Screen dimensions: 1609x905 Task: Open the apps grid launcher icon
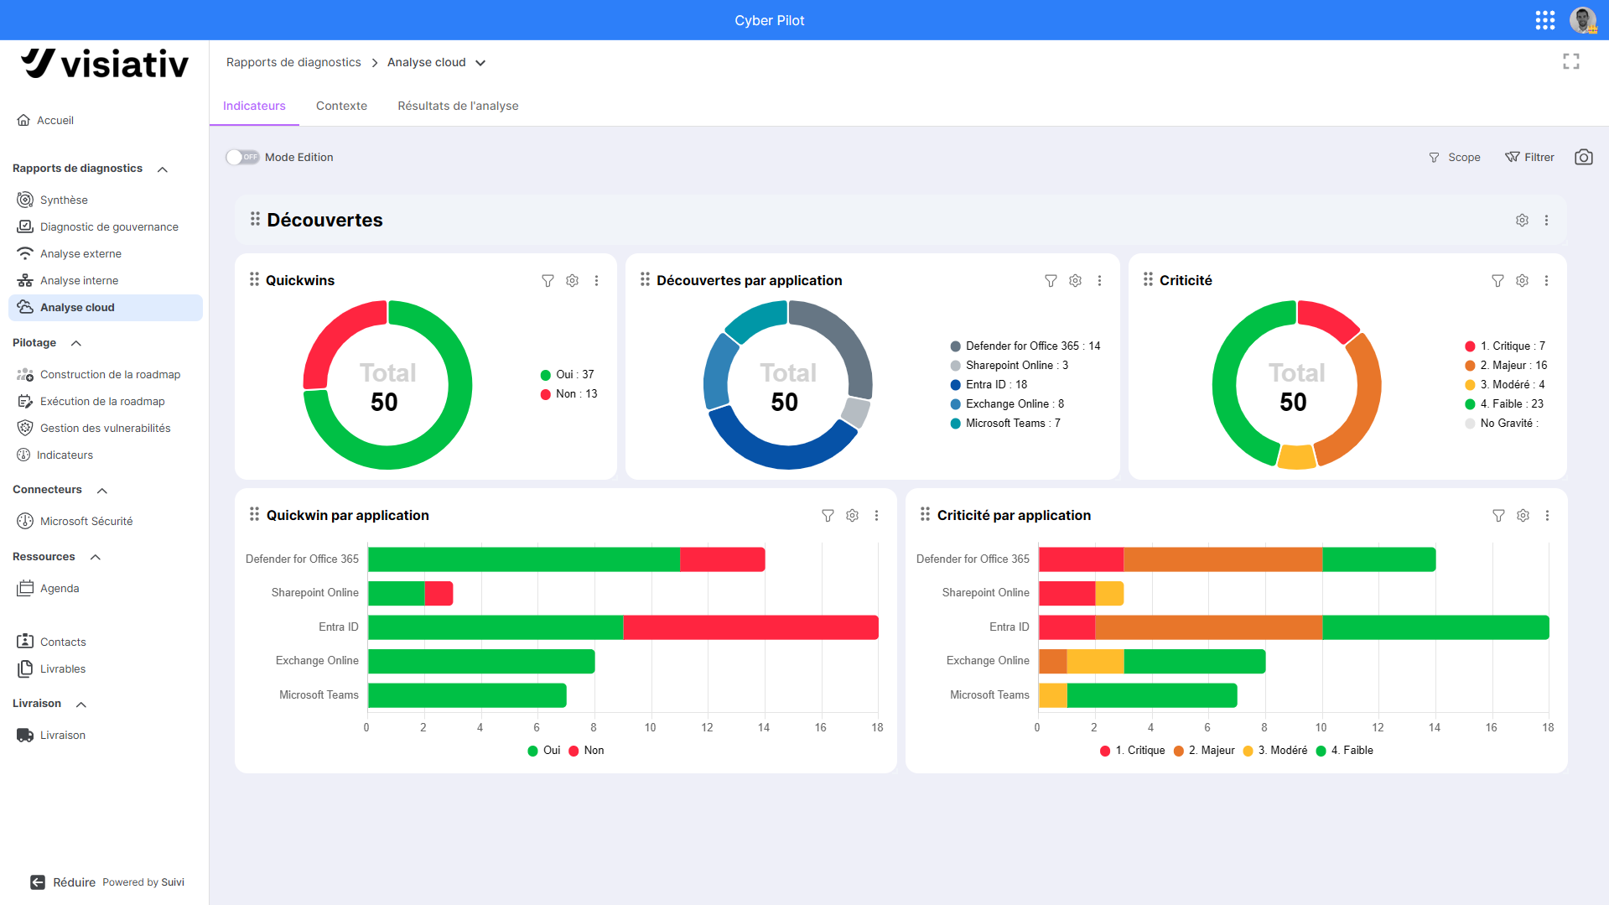click(1544, 20)
